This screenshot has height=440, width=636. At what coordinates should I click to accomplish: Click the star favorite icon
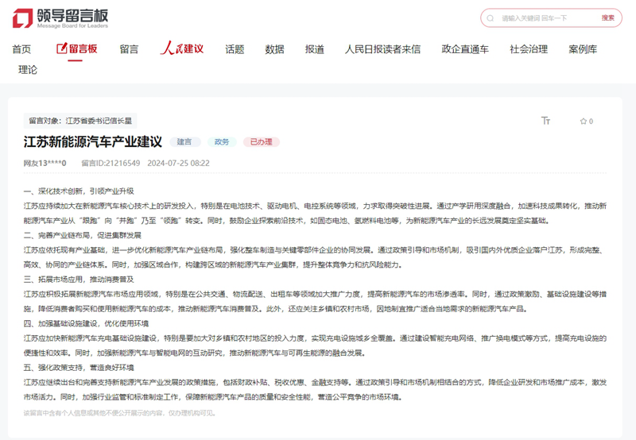[x=584, y=122]
